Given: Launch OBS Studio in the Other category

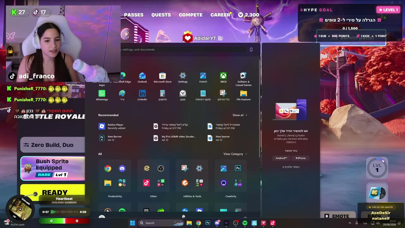Looking at the screenshot, I should pos(161,168).
